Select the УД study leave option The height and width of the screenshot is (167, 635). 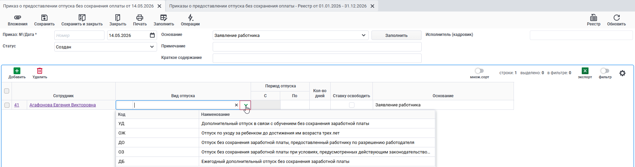[x=275, y=124]
